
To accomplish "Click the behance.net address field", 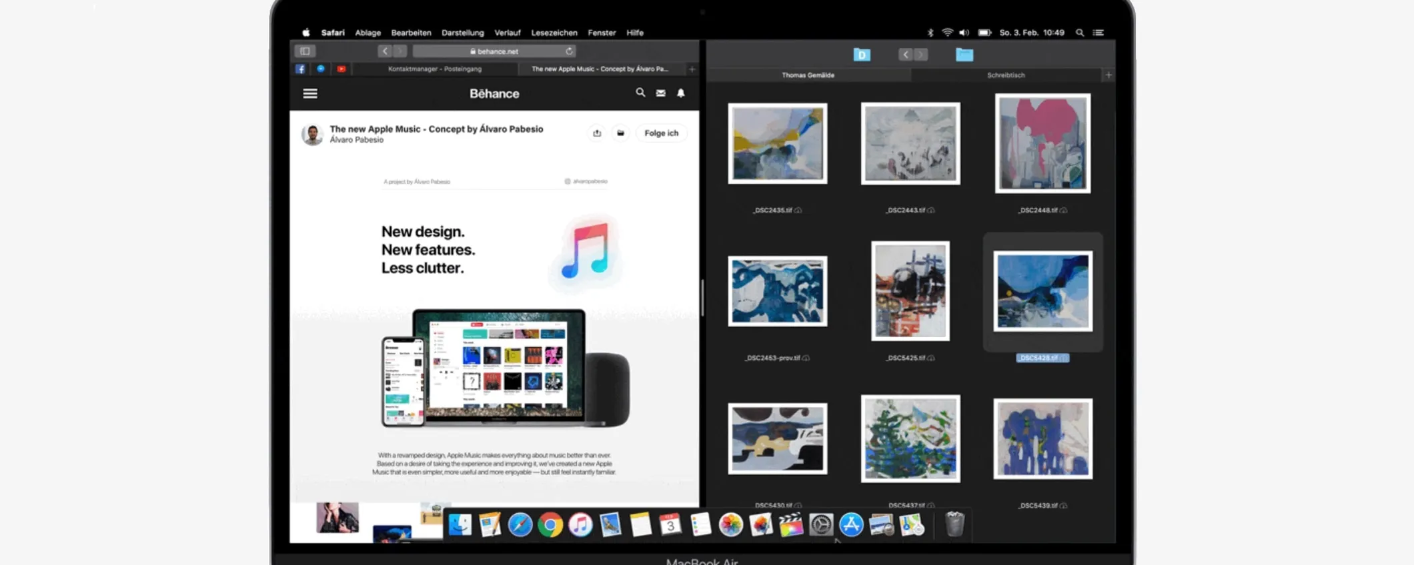I will [x=494, y=51].
